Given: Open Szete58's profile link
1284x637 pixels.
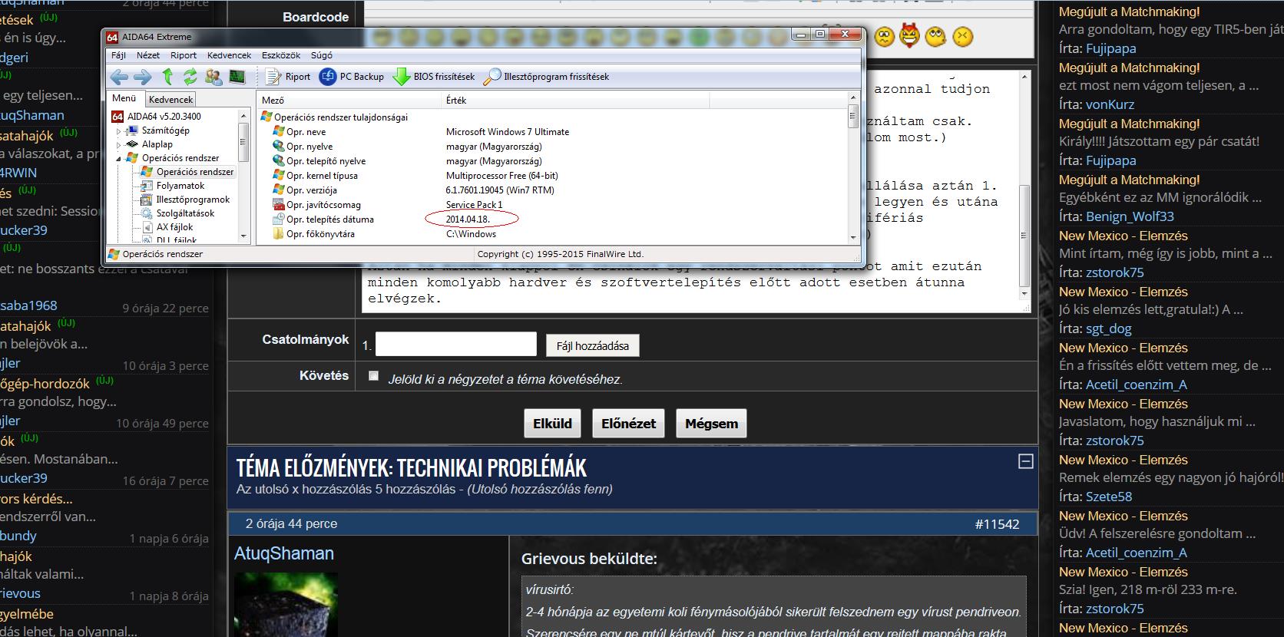Looking at the screenshot, I should [x=1109, y=497].
